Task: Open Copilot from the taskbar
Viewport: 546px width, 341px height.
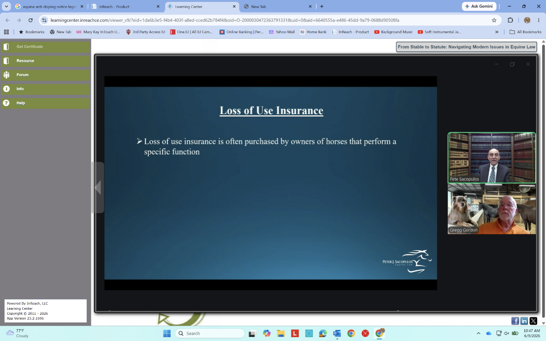Action: (x=266, y=333)
